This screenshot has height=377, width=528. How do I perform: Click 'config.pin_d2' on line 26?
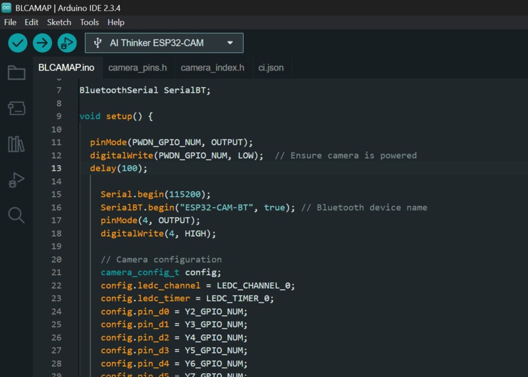tap(135, 338)
